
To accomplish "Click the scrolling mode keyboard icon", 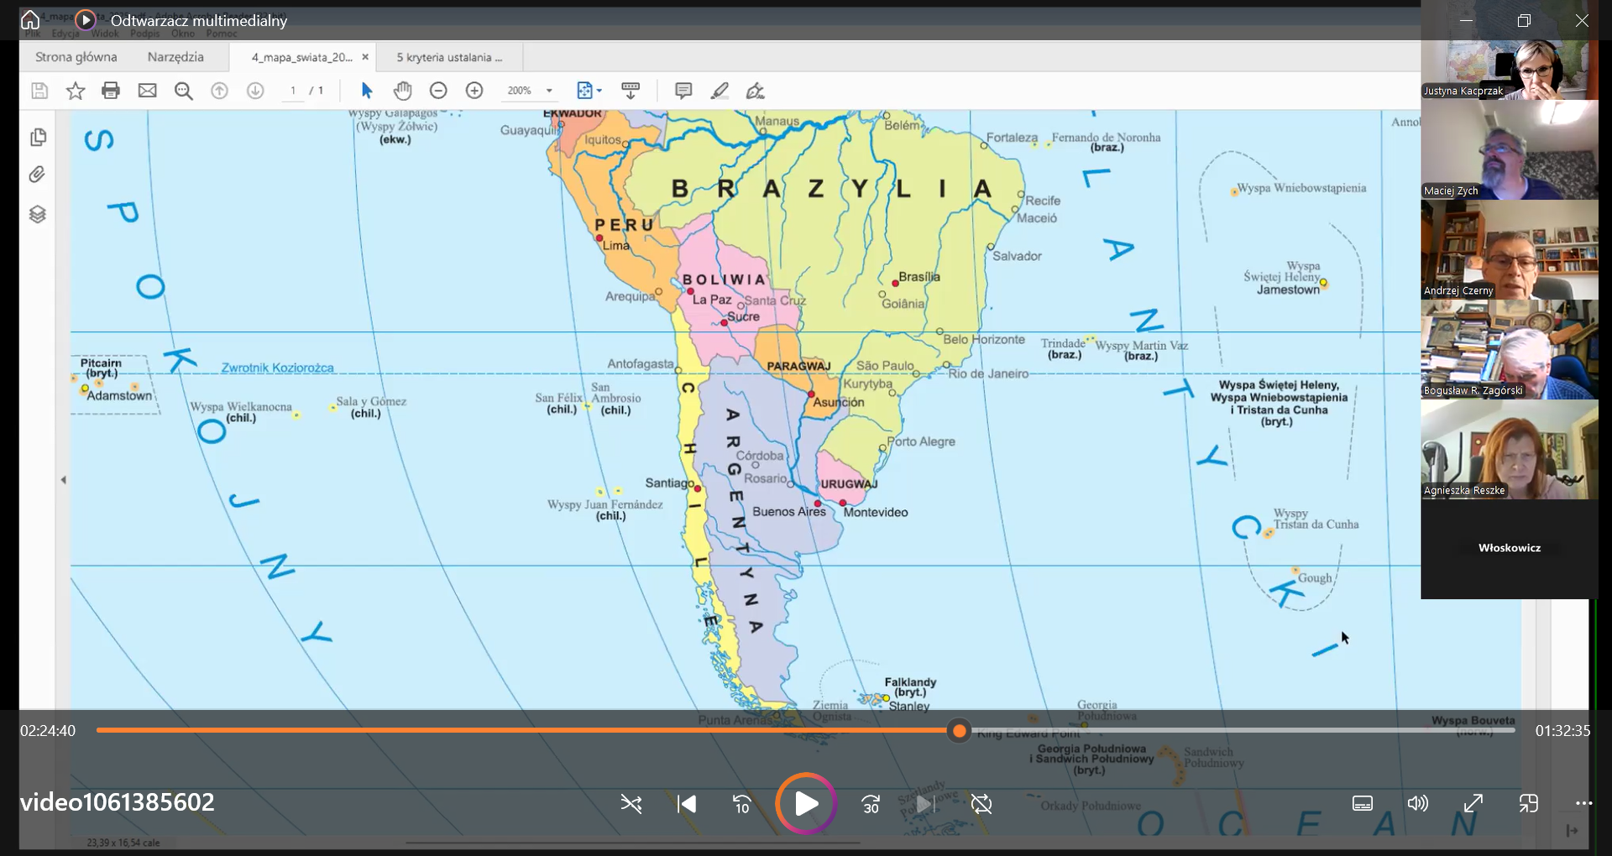I will 631,91.
